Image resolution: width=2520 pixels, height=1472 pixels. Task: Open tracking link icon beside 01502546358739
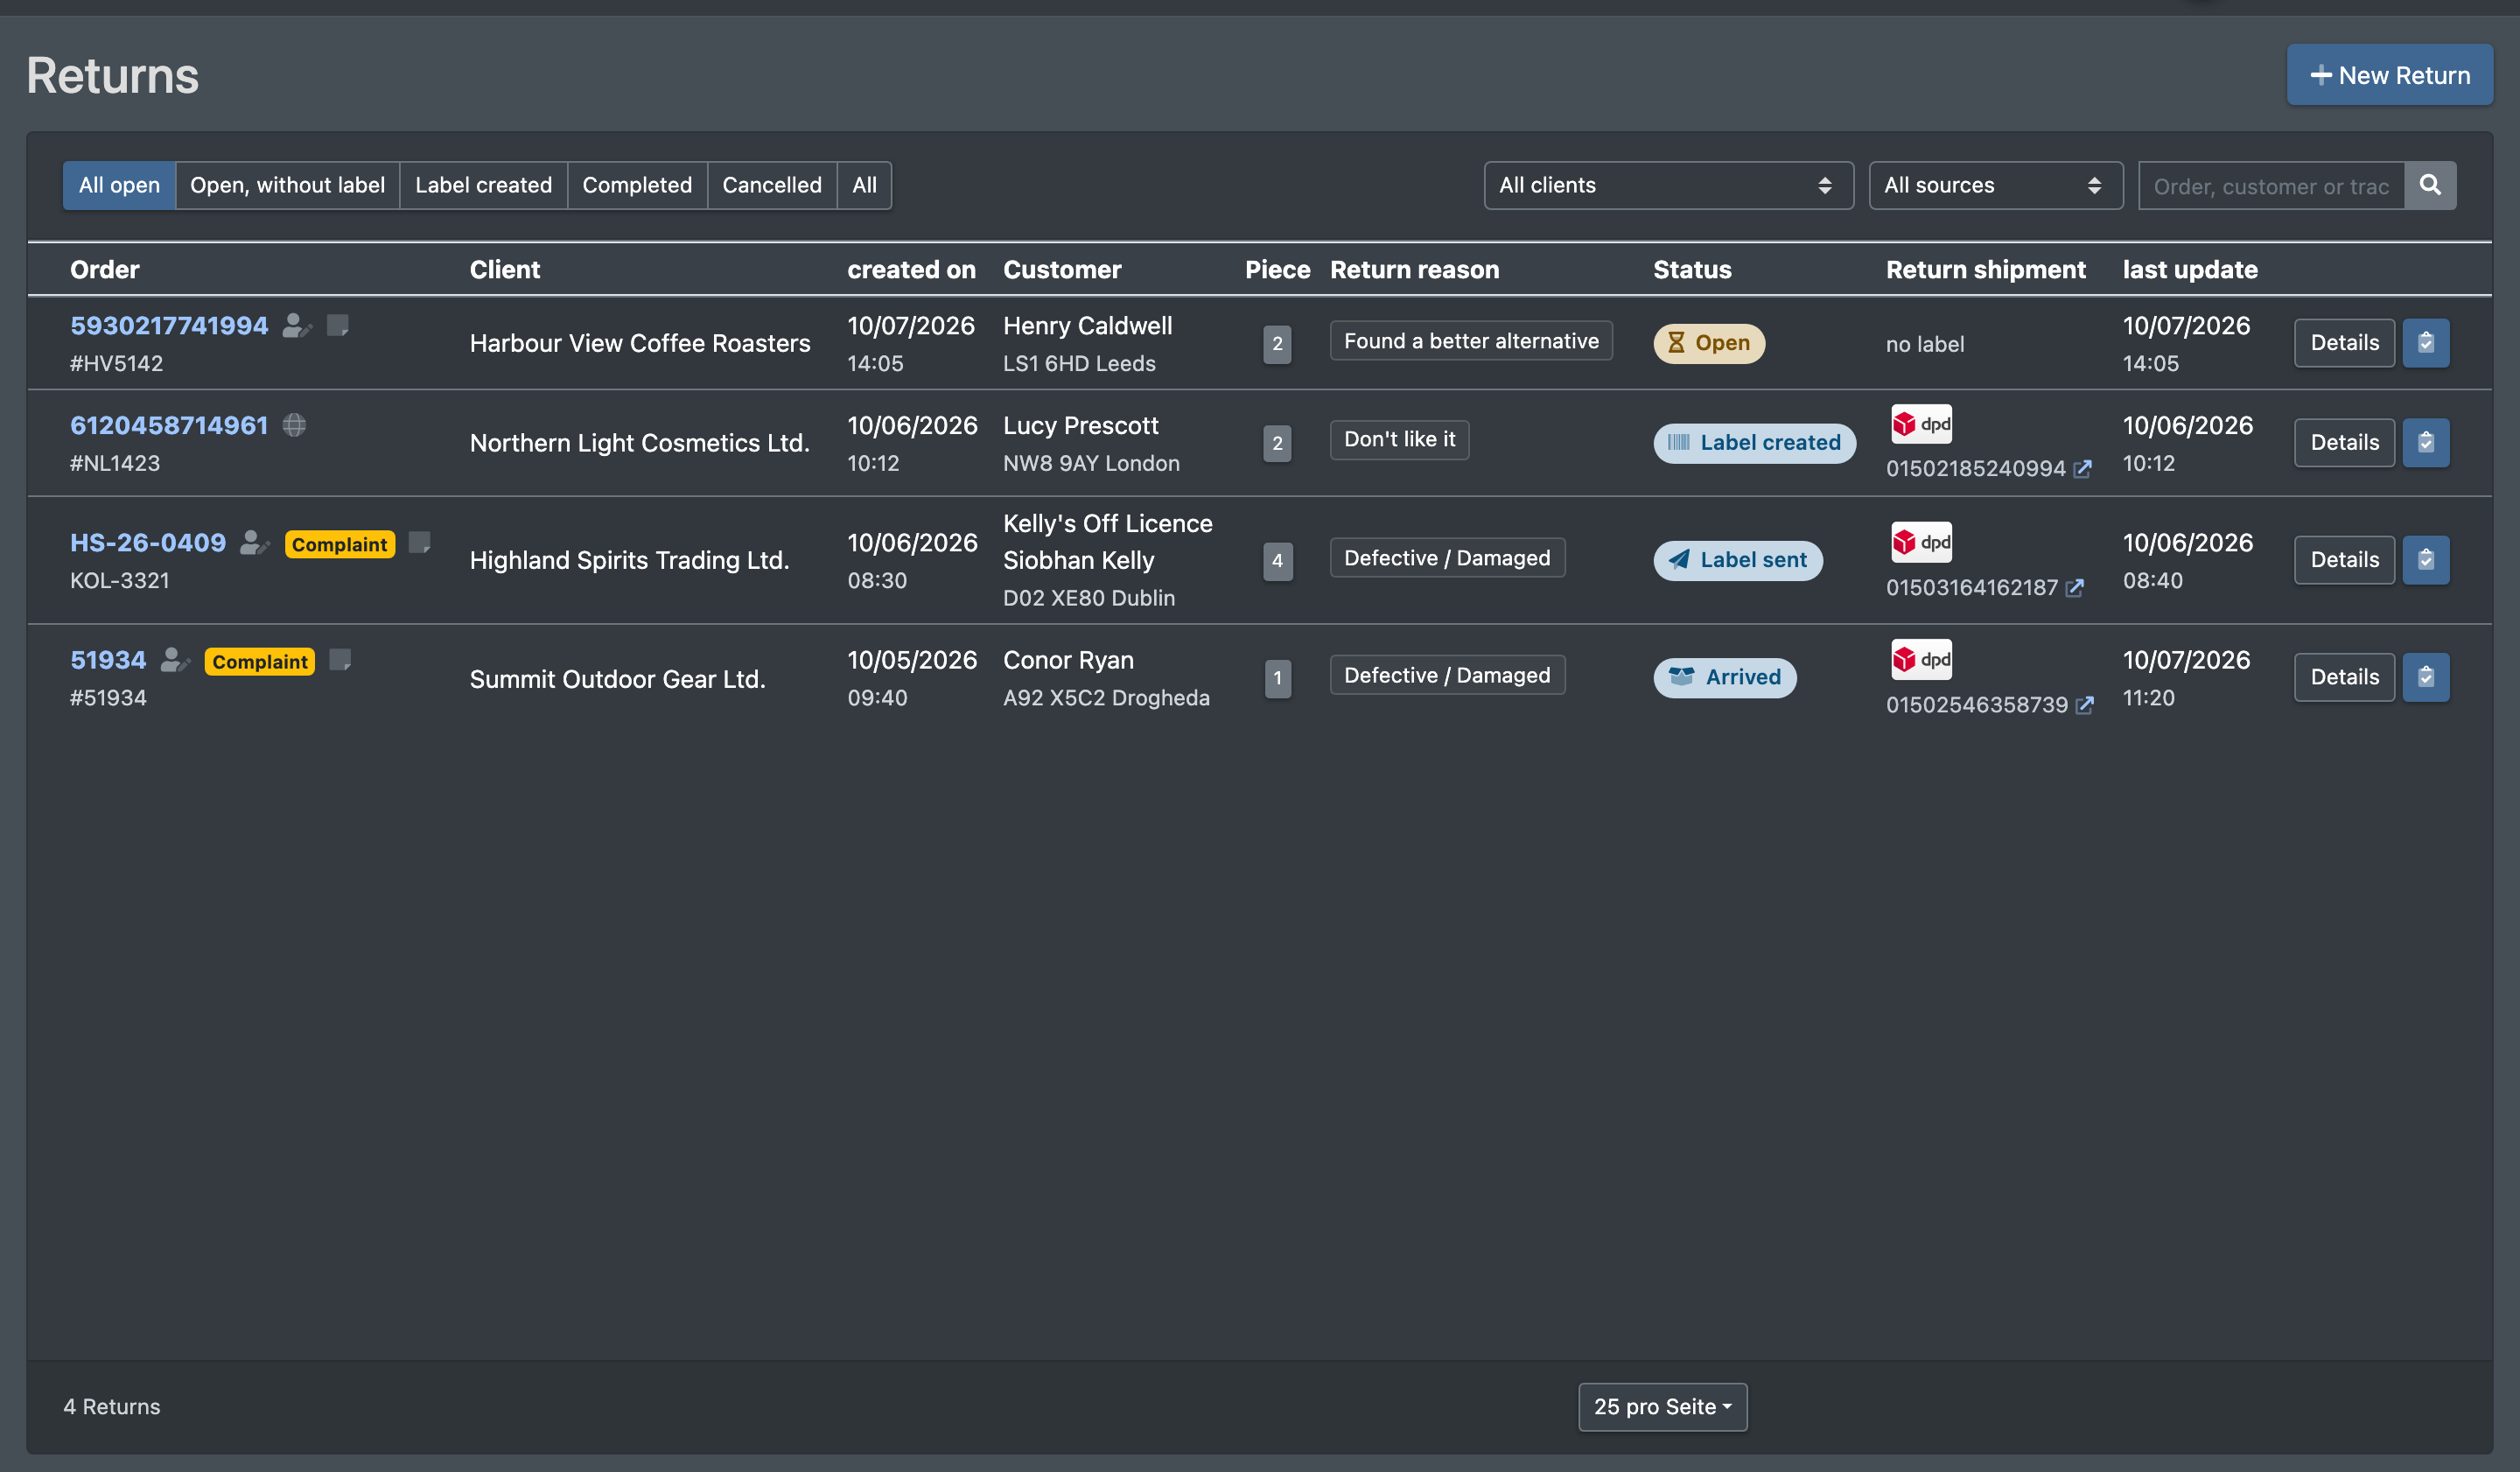[x=2085, y=705]
